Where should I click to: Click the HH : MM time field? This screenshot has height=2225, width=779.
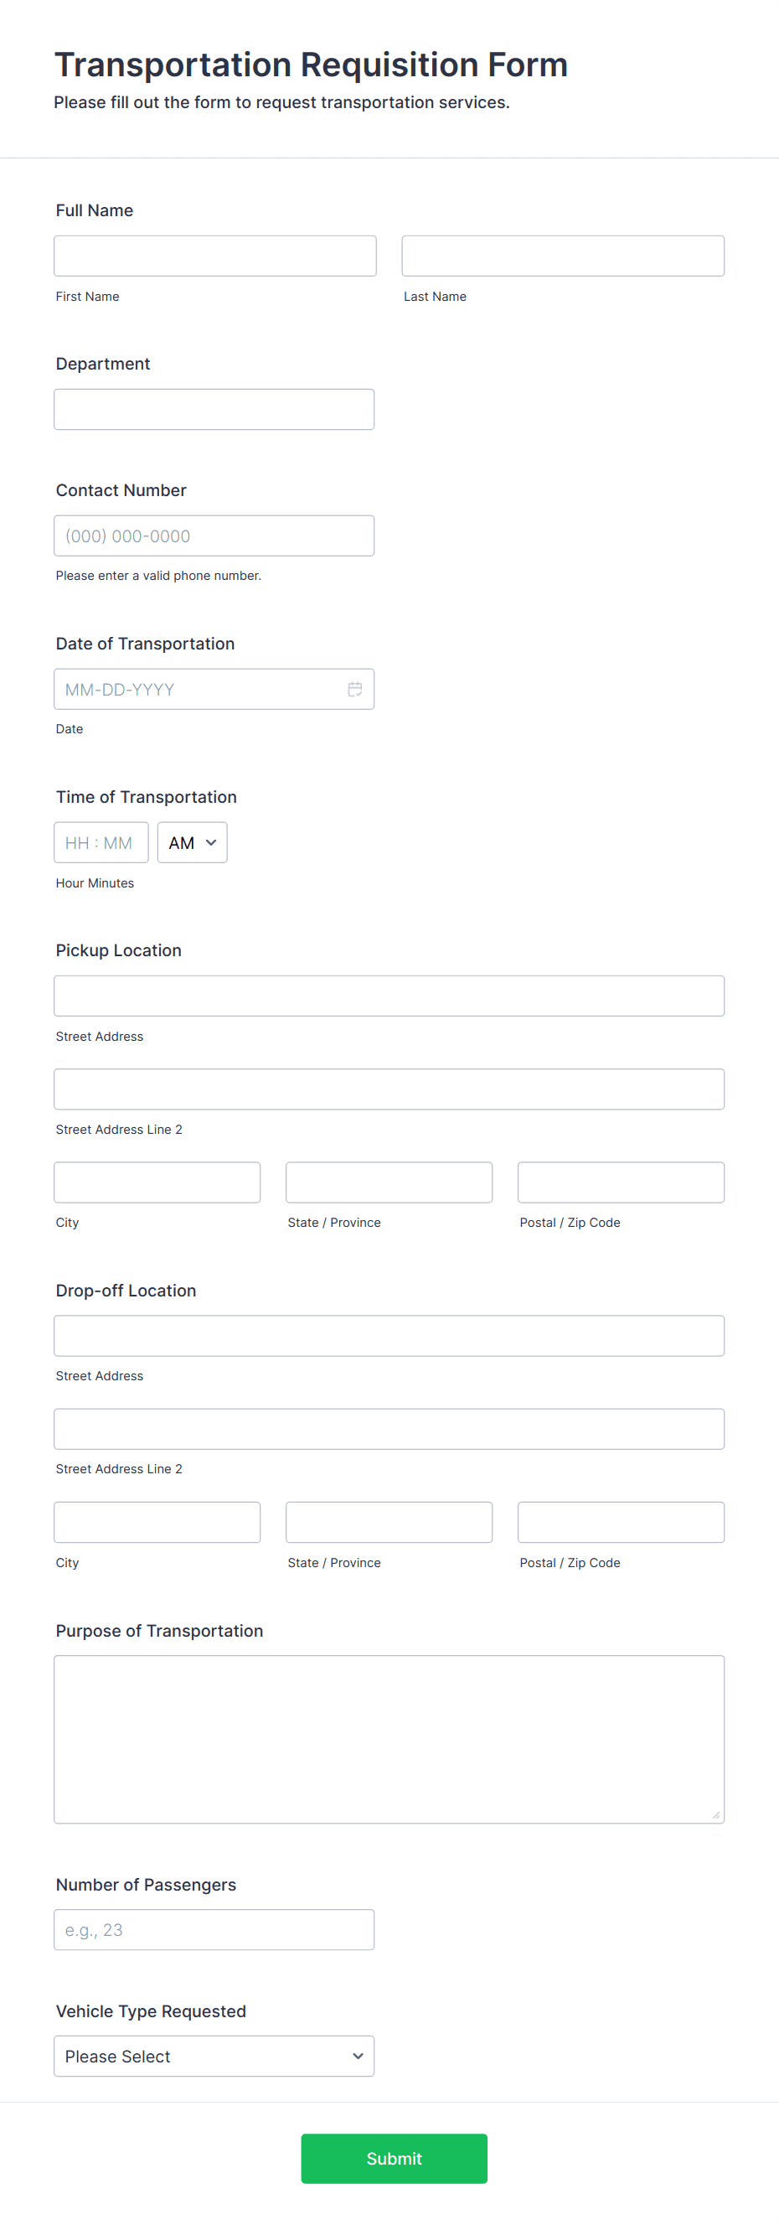click(101, 842)
